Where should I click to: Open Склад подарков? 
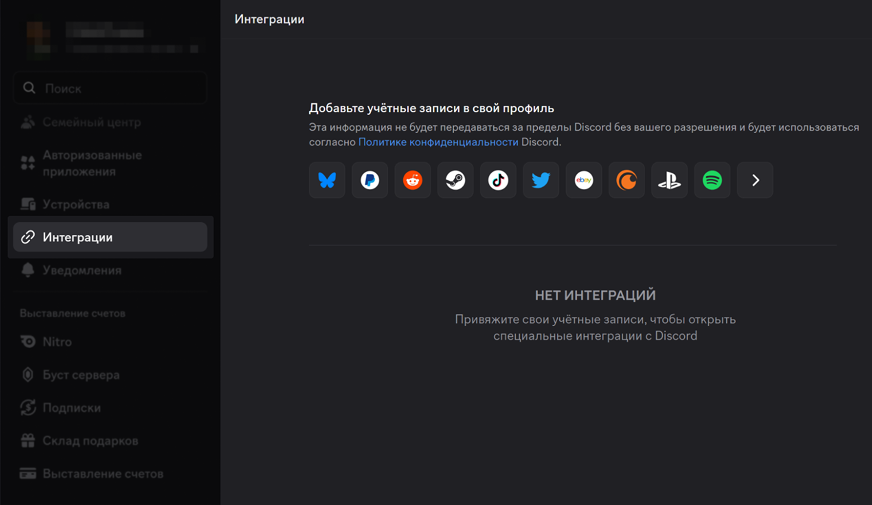click(110, 441)
